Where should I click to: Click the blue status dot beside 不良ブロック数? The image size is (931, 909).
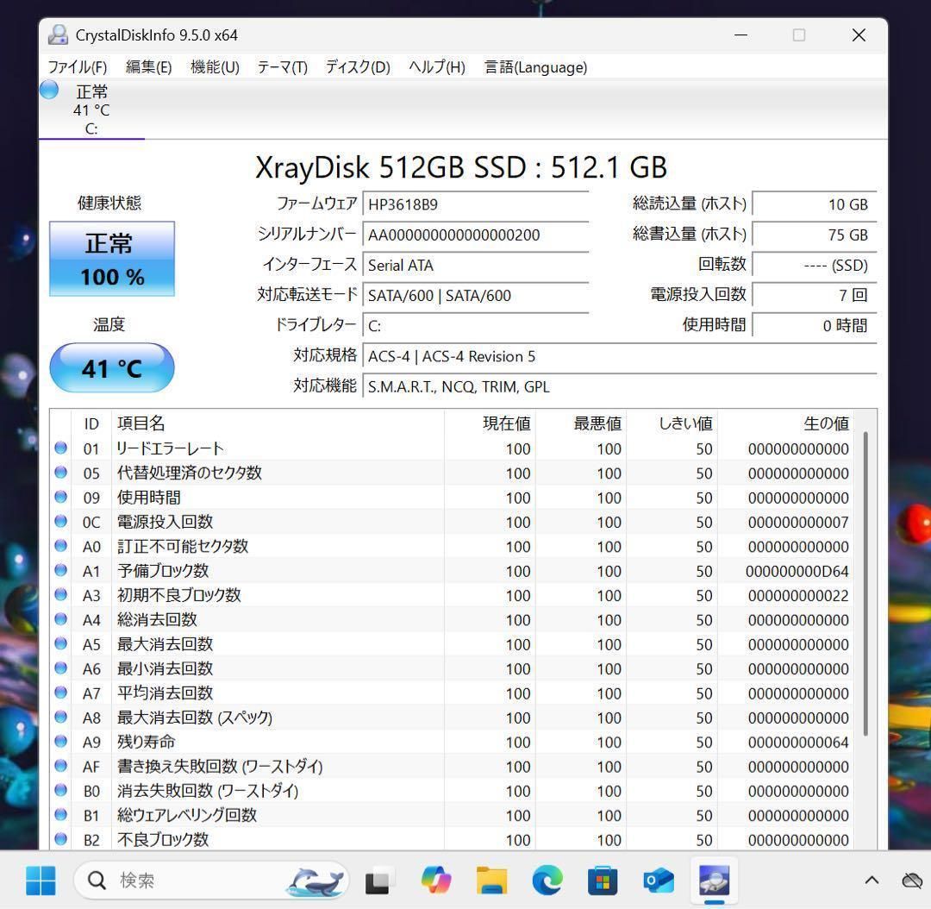click(60, 839)
